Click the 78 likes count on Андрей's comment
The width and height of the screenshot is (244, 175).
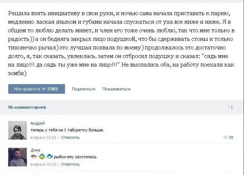(231, 137)
